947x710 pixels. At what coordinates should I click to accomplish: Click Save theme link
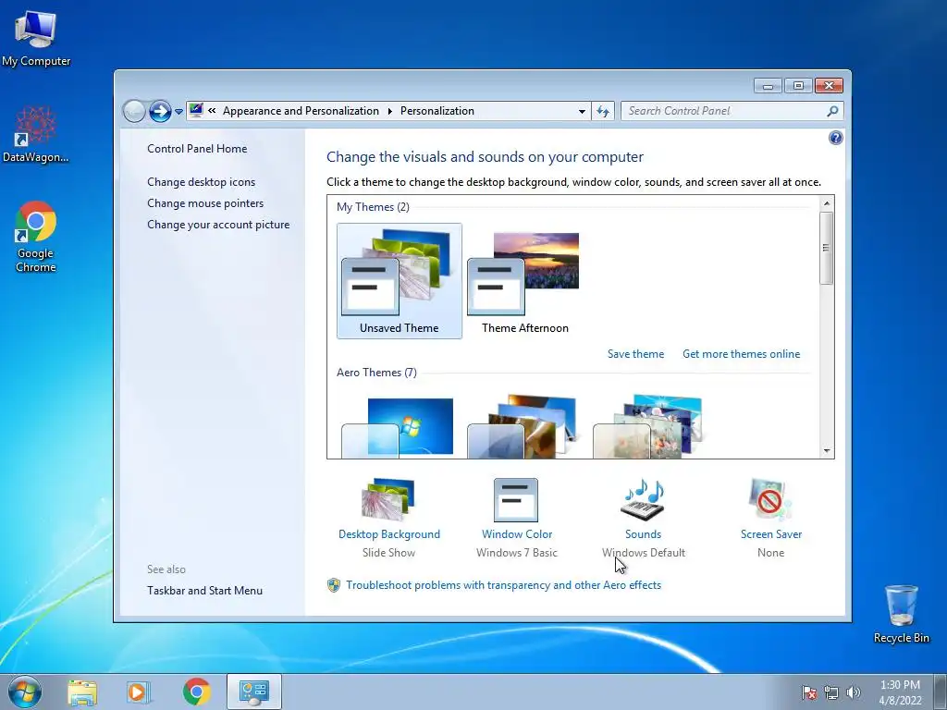[x=635, y=354]
